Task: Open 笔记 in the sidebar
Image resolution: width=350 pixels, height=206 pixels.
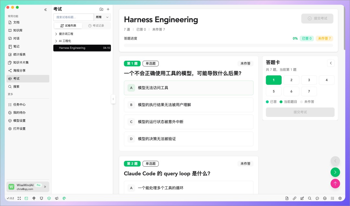Action: point(28,46)
